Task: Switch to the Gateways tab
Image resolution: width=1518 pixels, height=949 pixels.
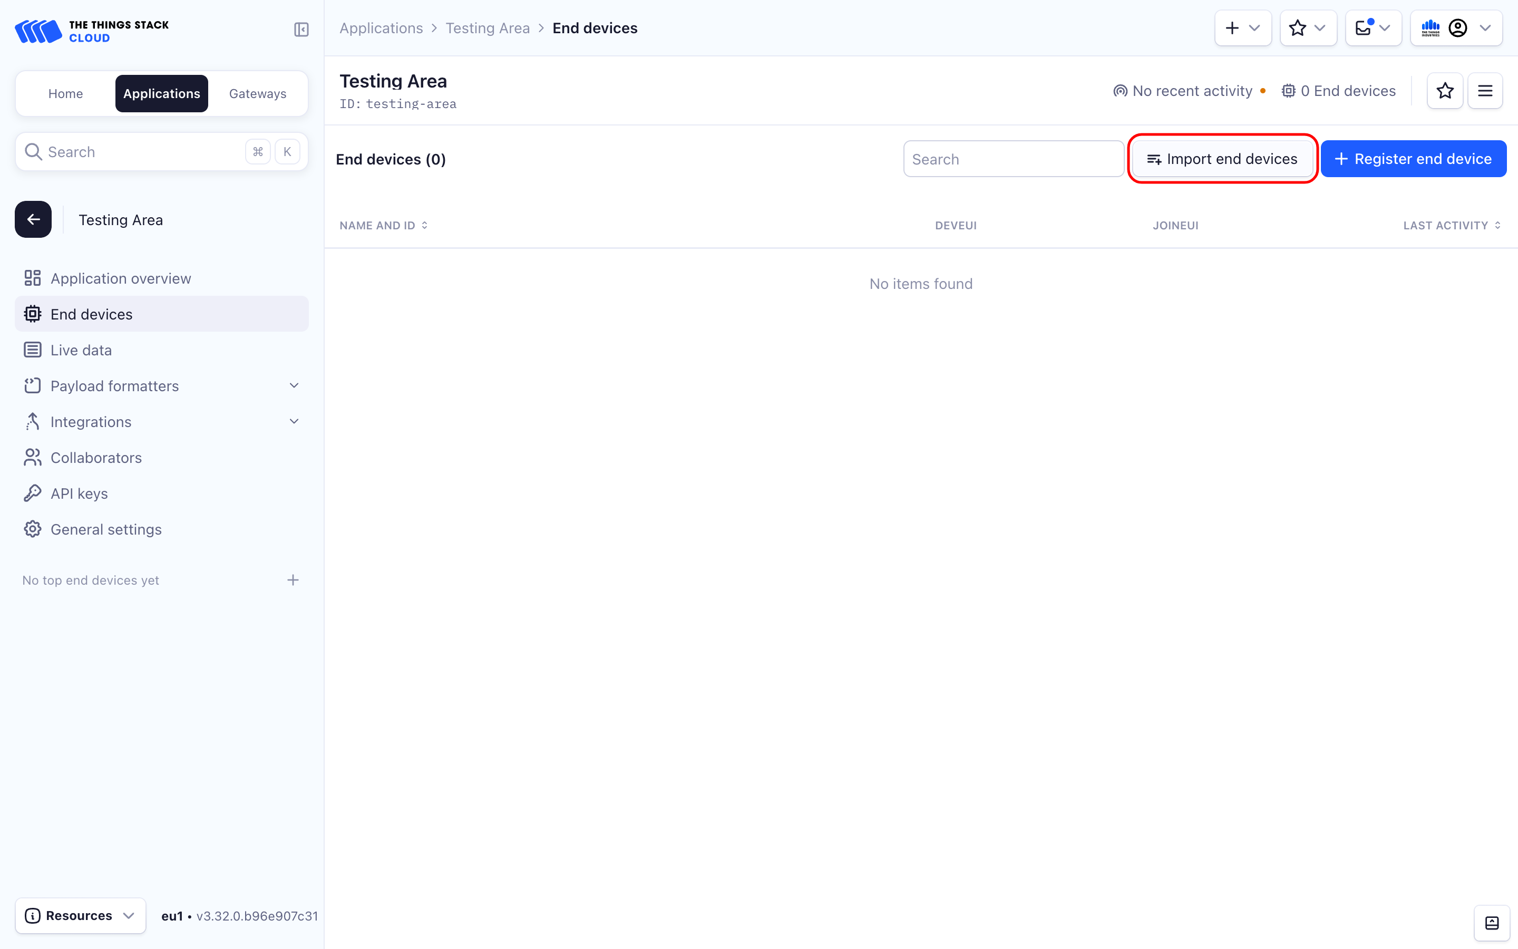Action: pos(257,93)
